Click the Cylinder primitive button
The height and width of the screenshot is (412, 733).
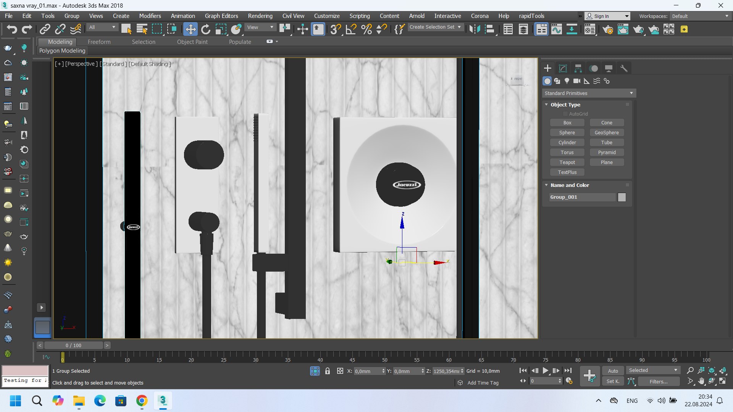pyautogui.click(x=567, y=142)
